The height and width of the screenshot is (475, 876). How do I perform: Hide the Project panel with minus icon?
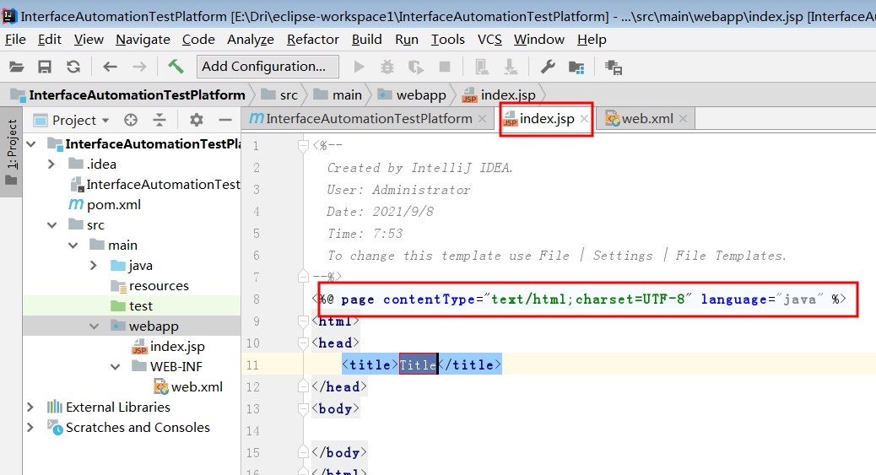225,120
